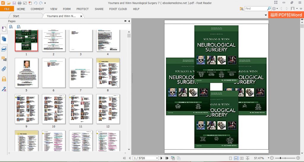This screenshot has height=162, width=304.
Task: Save the document with the floppy icon
Action: coord(14,3)
